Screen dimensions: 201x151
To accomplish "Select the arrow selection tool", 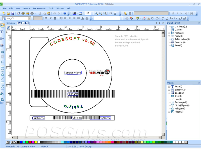I will [3, 25].
